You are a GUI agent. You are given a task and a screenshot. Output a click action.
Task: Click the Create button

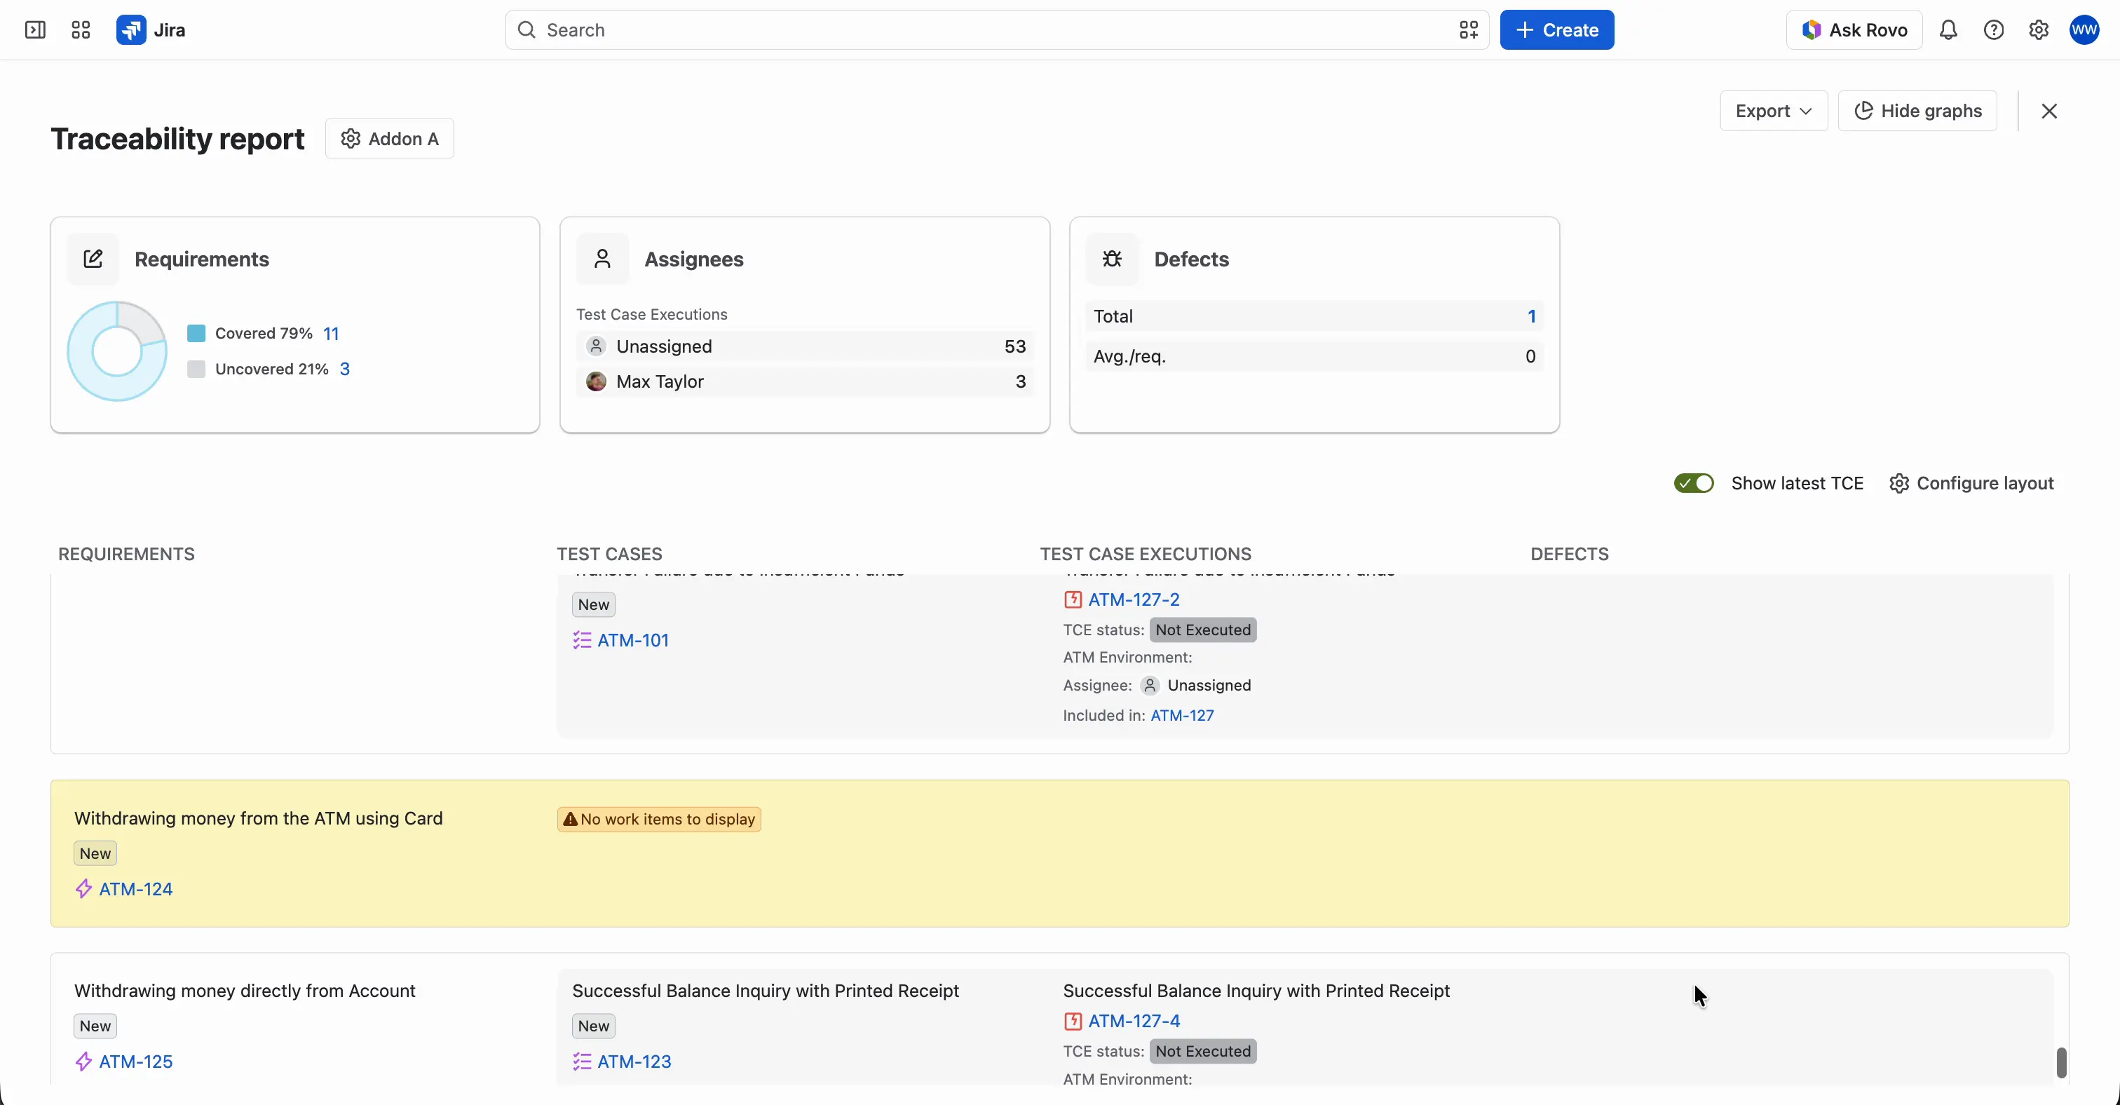[x=1557, y=30]
